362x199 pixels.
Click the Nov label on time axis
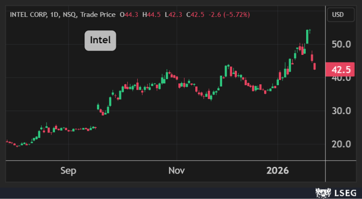coord(177,171)
